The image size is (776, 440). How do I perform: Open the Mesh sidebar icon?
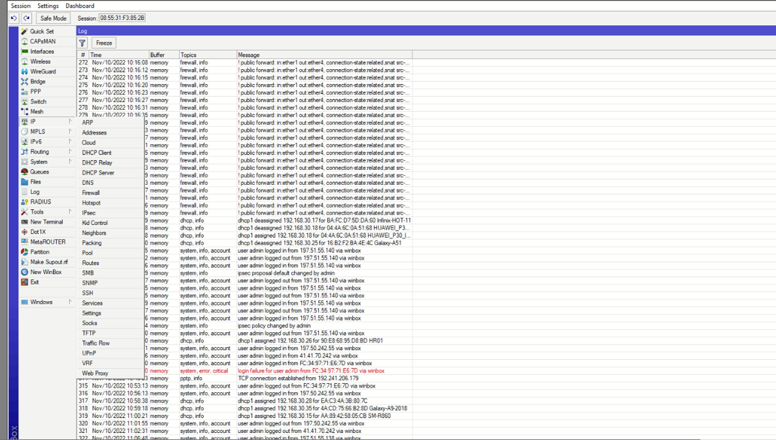pos(24,112)
